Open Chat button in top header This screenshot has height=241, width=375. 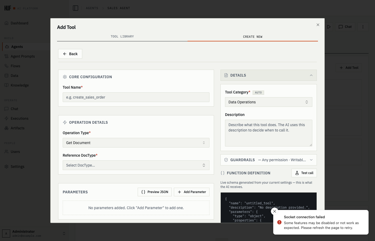coord(345,27)
